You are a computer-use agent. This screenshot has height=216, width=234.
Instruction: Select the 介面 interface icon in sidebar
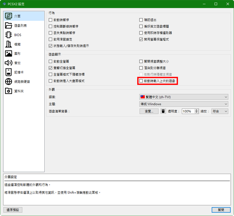9,16
